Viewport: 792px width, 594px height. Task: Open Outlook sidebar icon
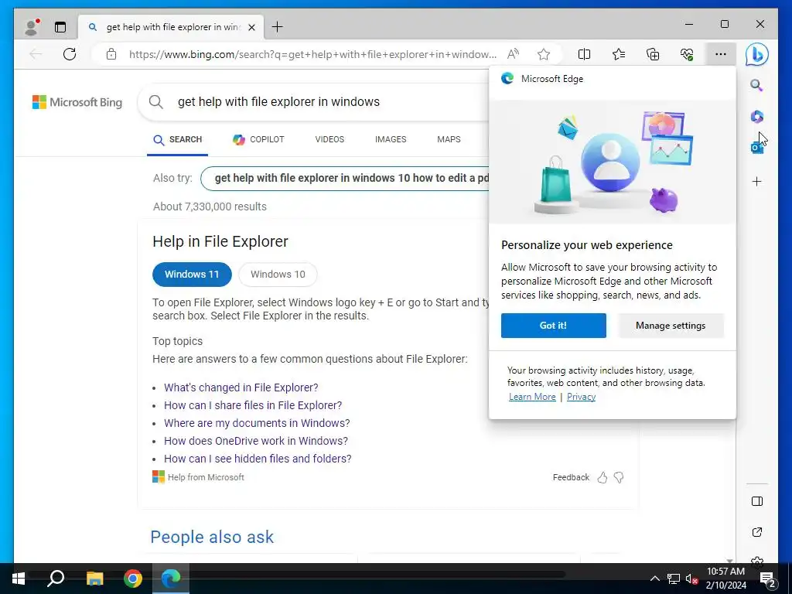(x=756, y=148)
